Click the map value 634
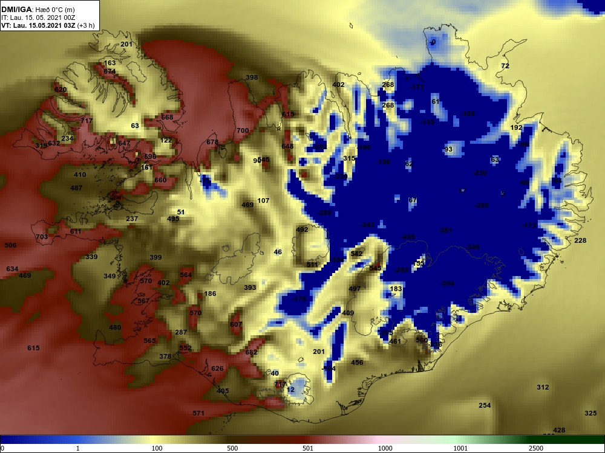 click(x=12, y=269)
